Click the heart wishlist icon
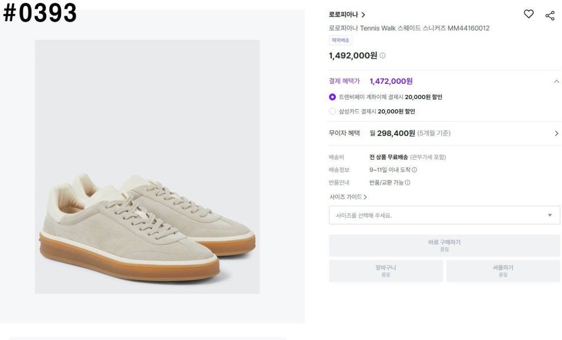Image resolution: width=562 pixels, height=340 pixels. click(529, 14)
